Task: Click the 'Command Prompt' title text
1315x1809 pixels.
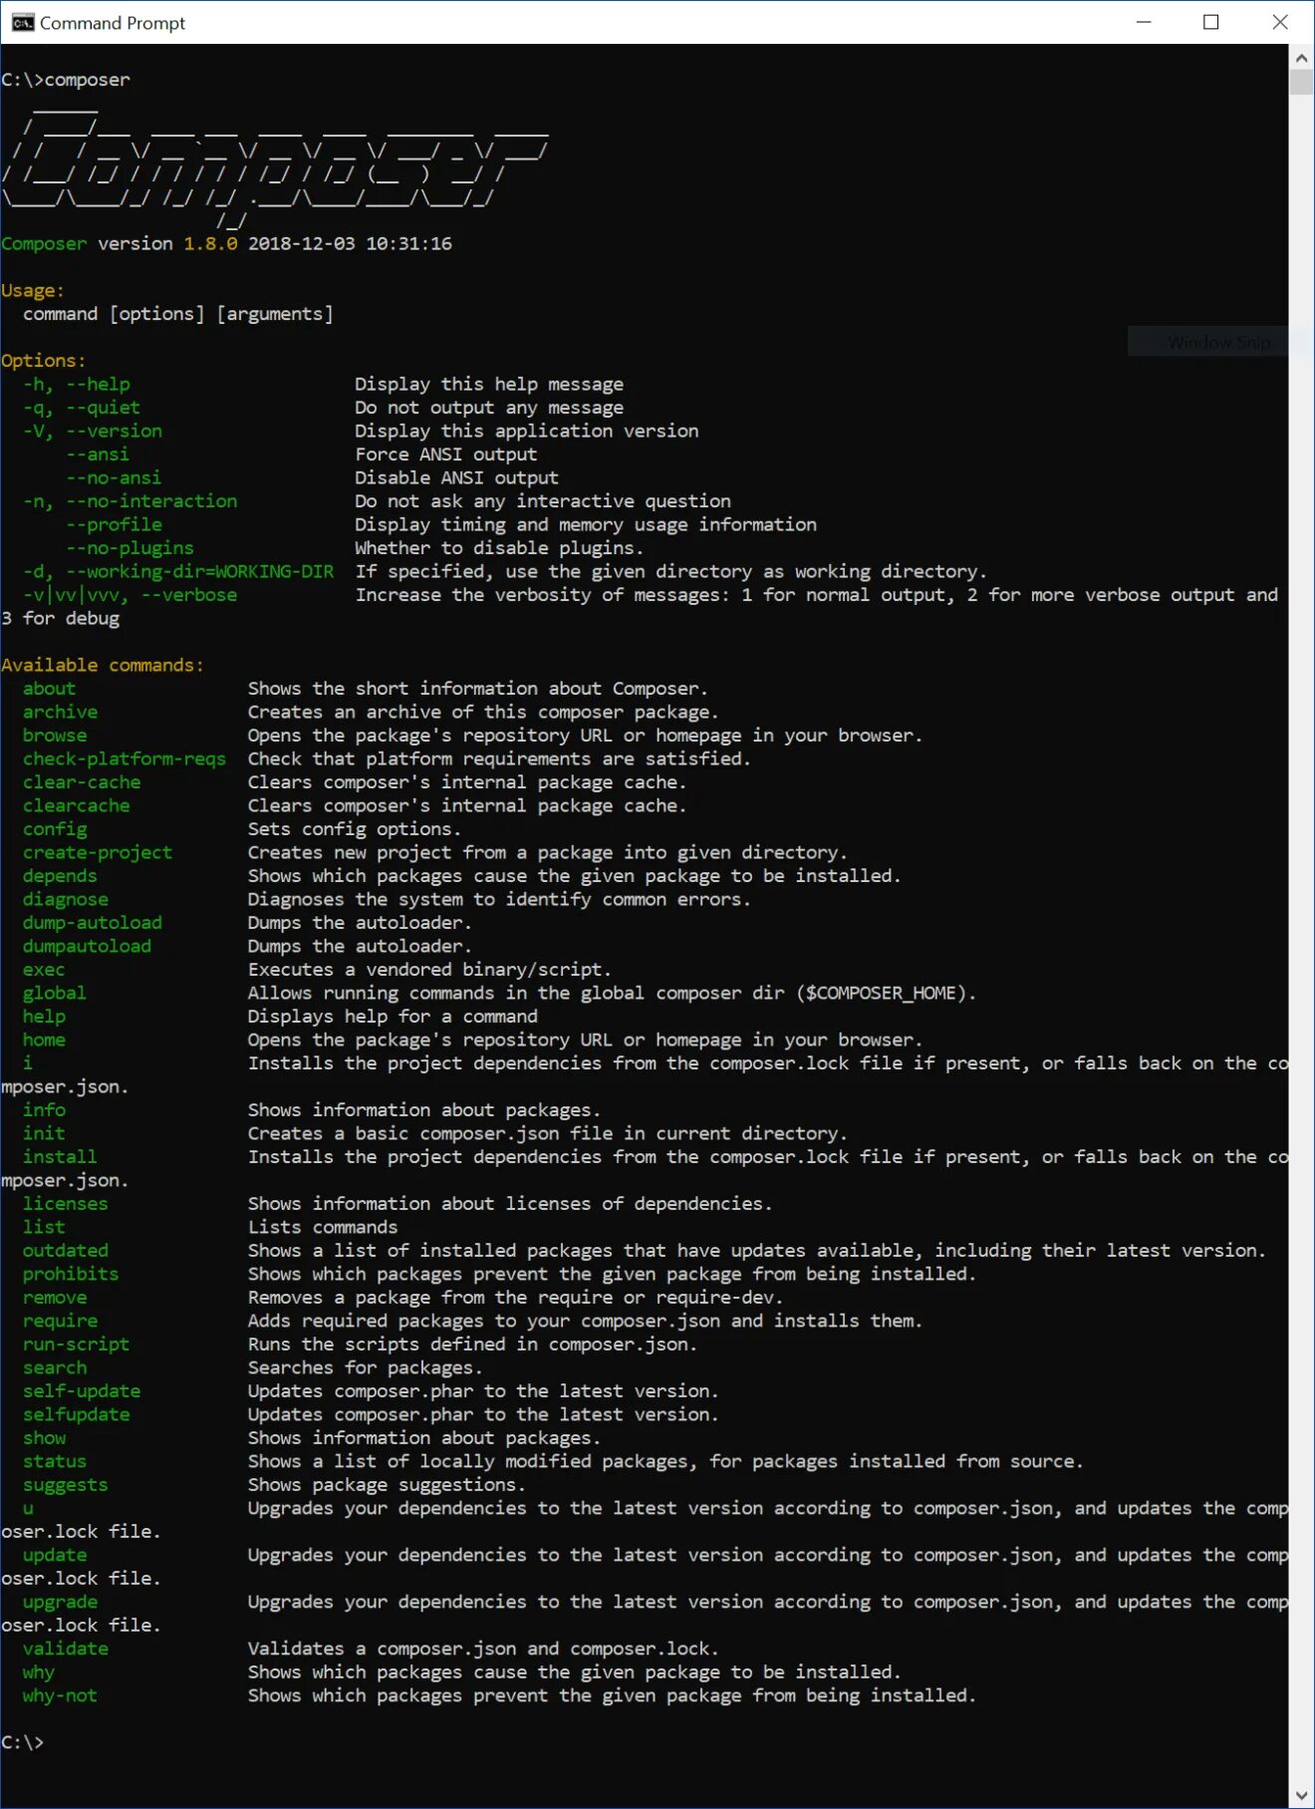Action: 113,22
